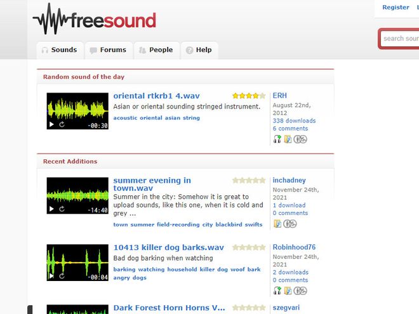Select the asian tag
The image size is (419, 314).
(x=173, y=118)
